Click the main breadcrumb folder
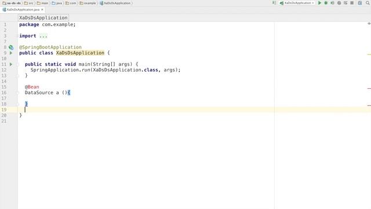The image size is (371, 209). [42, 3]
